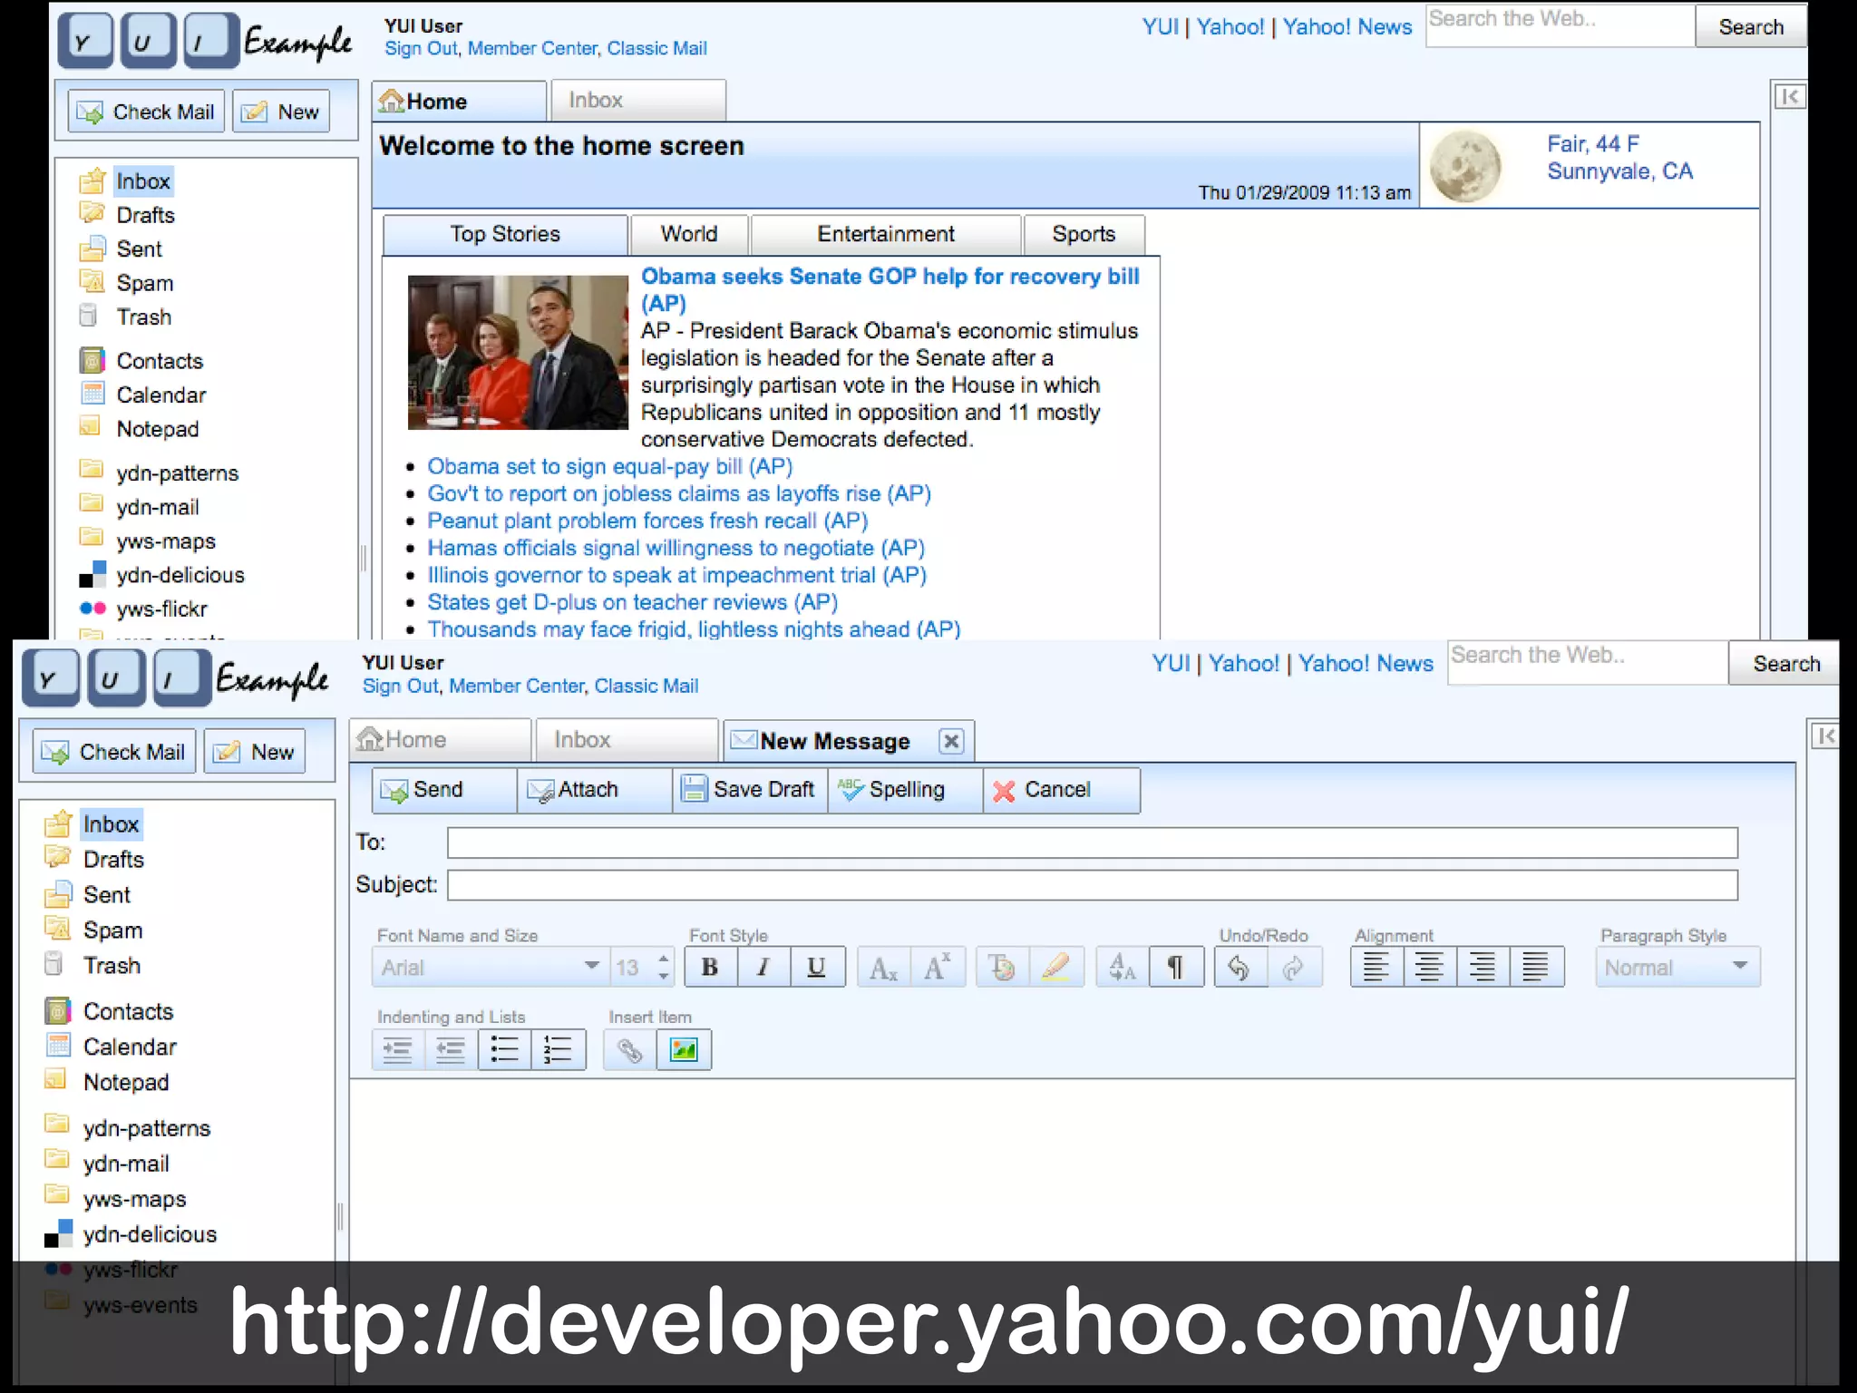Run the Spelling check
This screenshot has height=1393, width=1857.
click(905, 790)
